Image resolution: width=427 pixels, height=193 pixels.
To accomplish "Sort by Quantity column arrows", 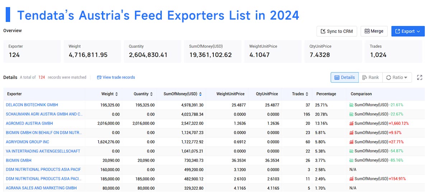I will tap(151, 94).
